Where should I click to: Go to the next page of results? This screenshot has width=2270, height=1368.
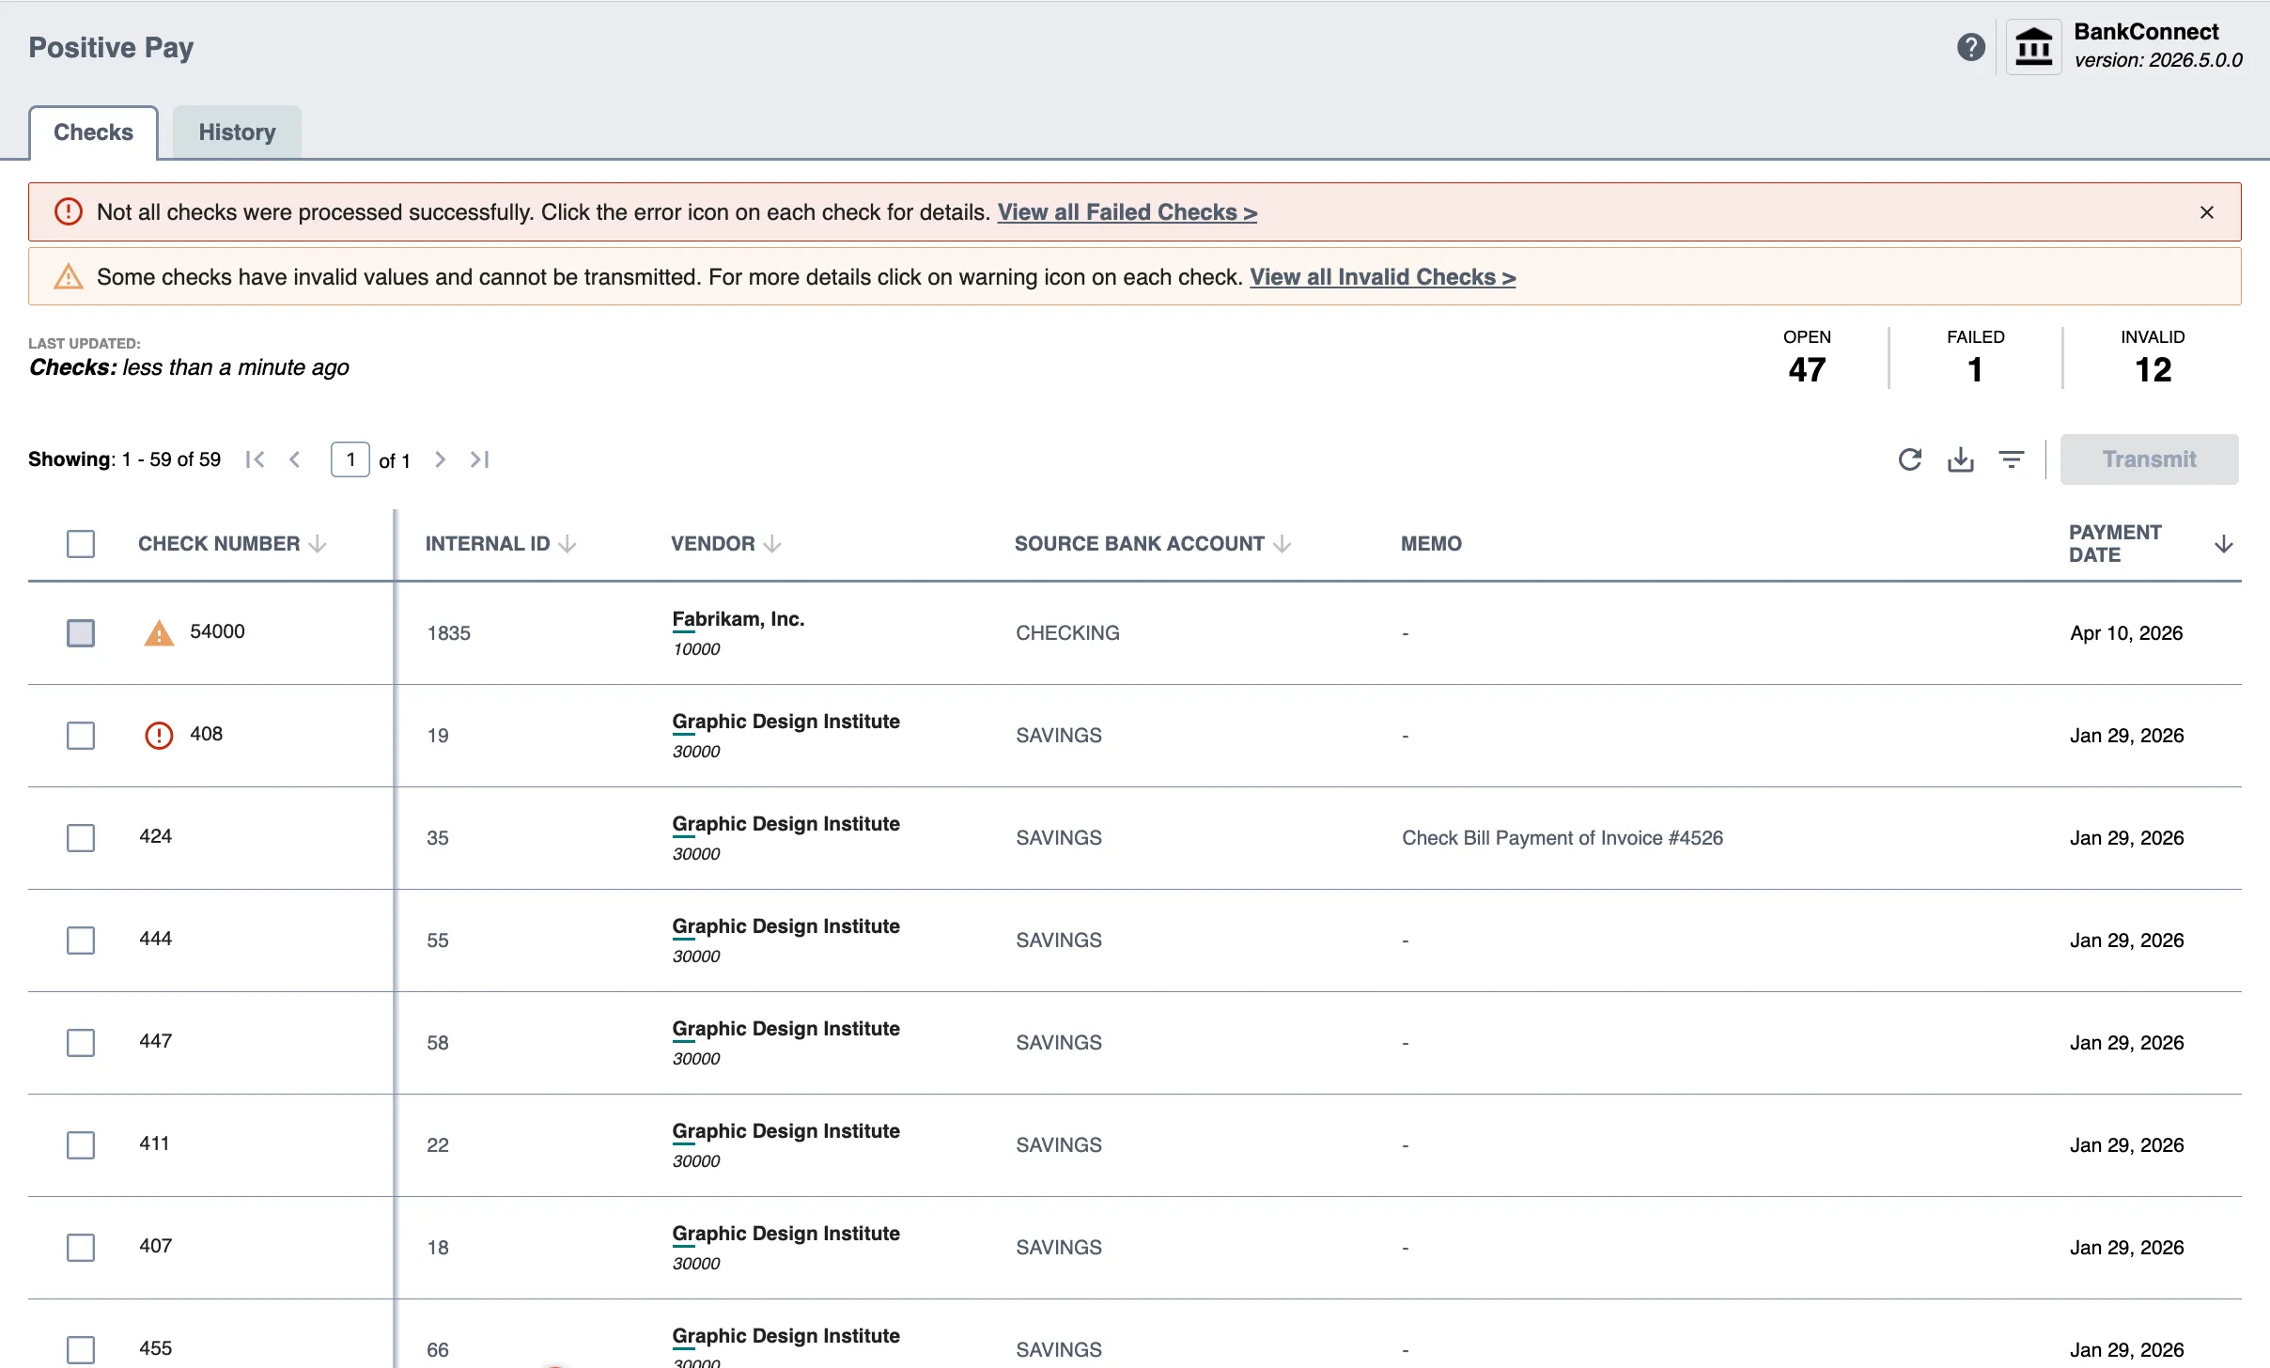point(440,459)
